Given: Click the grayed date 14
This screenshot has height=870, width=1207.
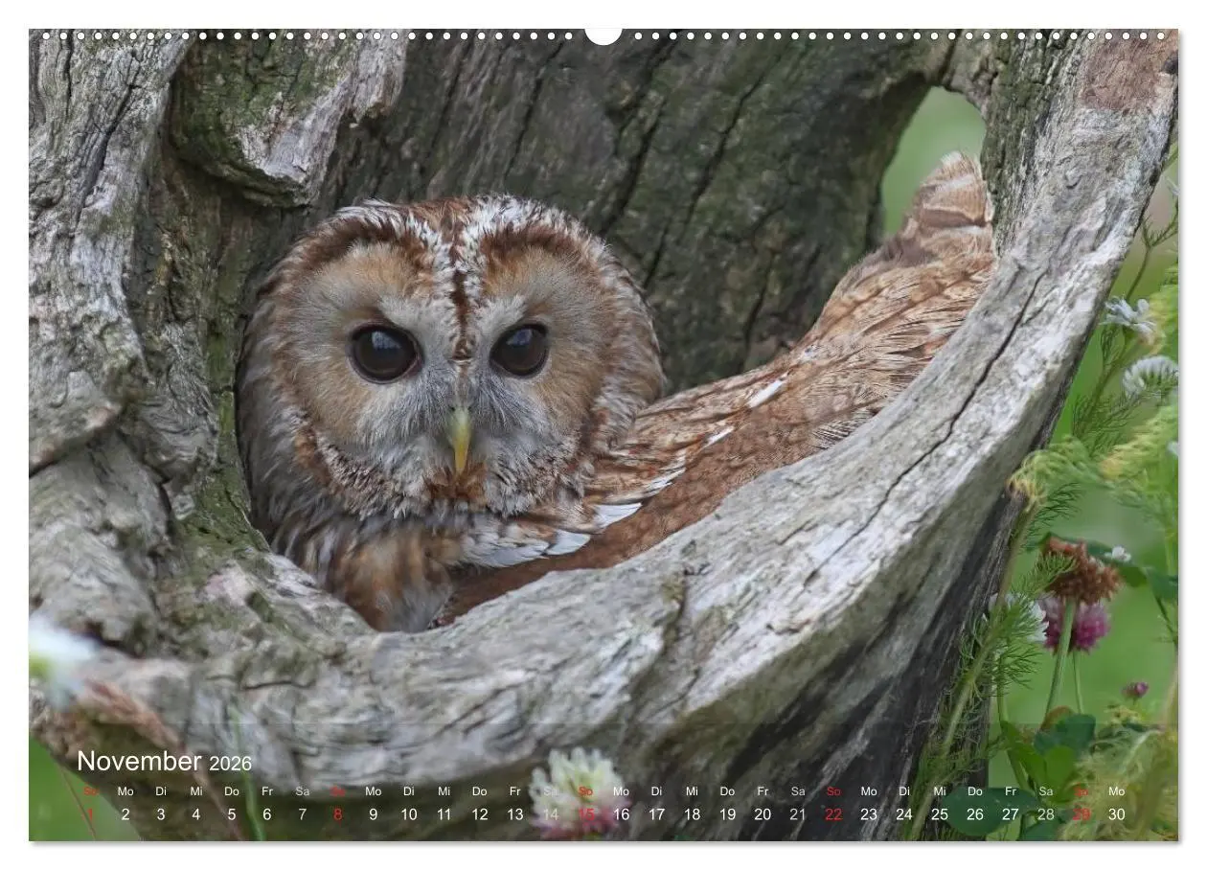Looking at the screenshot, I should 550,813.
